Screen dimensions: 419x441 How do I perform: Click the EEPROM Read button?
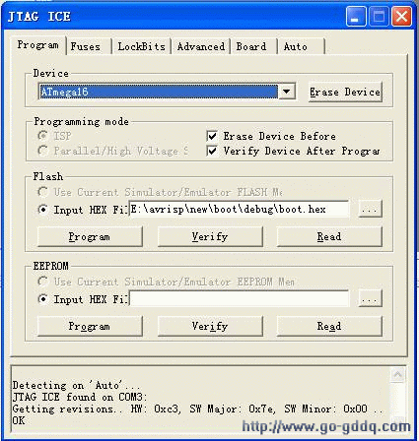tap(329, 326)
